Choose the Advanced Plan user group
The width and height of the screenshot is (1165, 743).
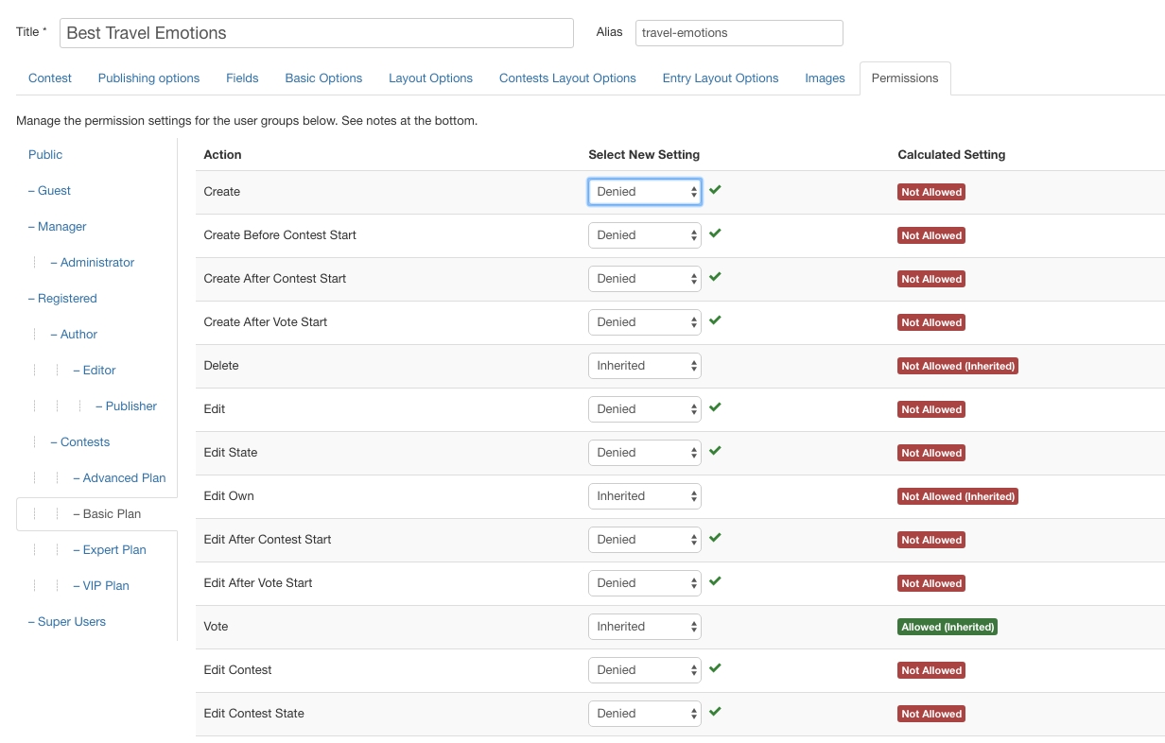point(124,478)
